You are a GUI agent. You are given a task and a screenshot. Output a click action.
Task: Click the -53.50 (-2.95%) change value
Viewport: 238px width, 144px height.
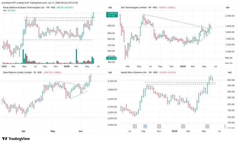tap(167, 7)
